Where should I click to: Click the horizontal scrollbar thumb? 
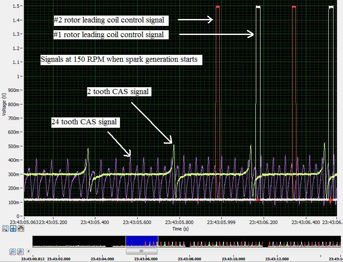pyautogui.click(x=141, y=251)
